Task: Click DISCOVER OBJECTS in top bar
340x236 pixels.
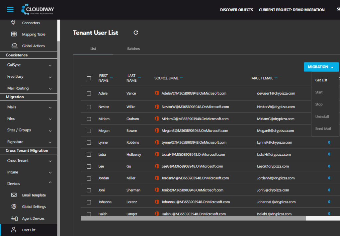Action: click(236, 10)
